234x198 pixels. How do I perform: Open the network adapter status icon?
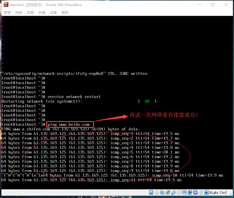(x=168, y=192)
